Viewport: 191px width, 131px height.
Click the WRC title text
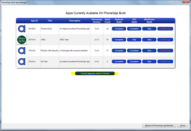[x=43, y=40]
